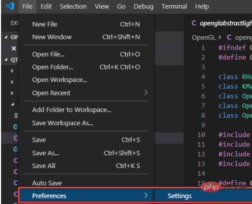Click the C file icon on the editor tab
Image resolution: width=252 pixels, height=204 pixels.
coord(194,23)
